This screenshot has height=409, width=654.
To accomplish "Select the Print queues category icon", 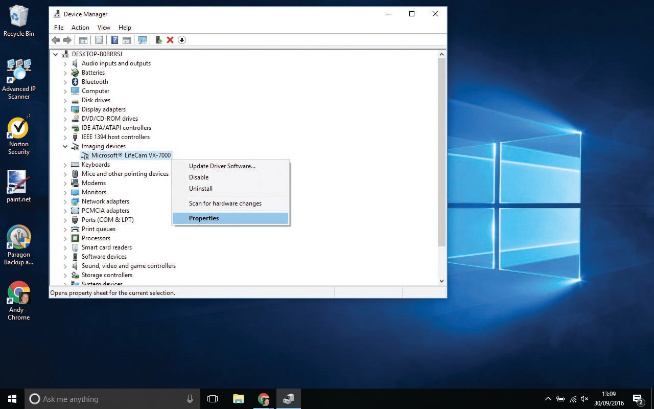I will point(75,229).
